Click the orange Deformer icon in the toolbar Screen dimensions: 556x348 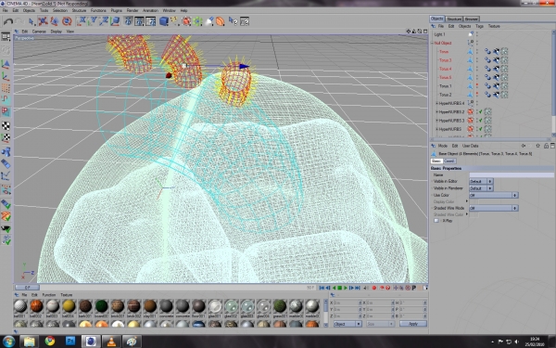(221, 21)
